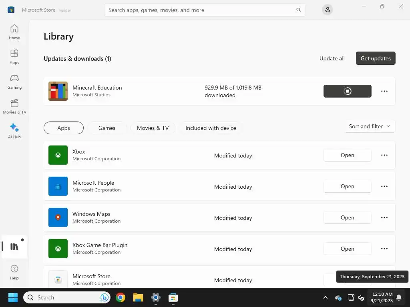This screenshot has width=410, height=307.
Task: Stop the Minecraft Education download
Action: coord(347,91)
